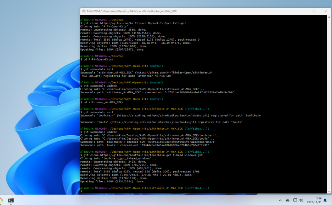Screen dimensions: 332x205
Task: Minimize the MINGW64 terminal window
Action: (x=304, y=11)
